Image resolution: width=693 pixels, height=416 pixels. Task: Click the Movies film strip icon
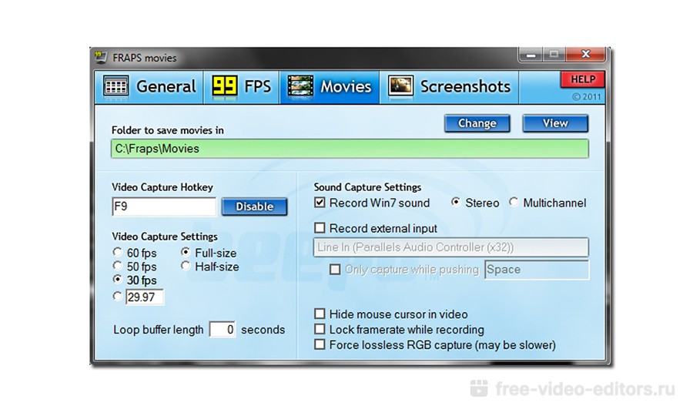(x=300, y=86)
